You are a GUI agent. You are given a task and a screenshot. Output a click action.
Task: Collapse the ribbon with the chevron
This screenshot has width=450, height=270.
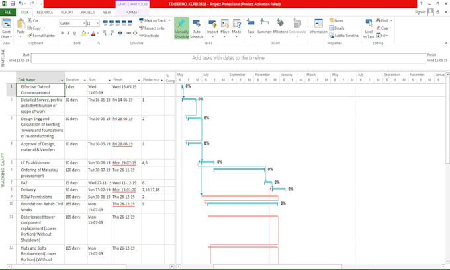coord(446,43)
